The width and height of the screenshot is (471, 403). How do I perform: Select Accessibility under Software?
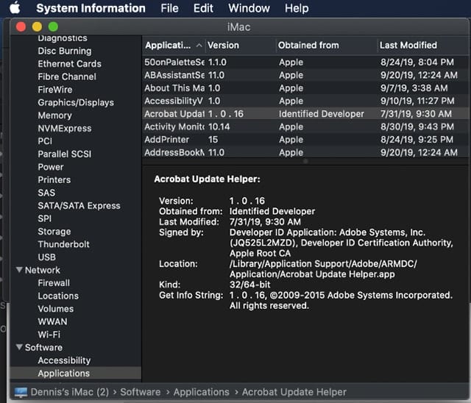coord(64,360)
